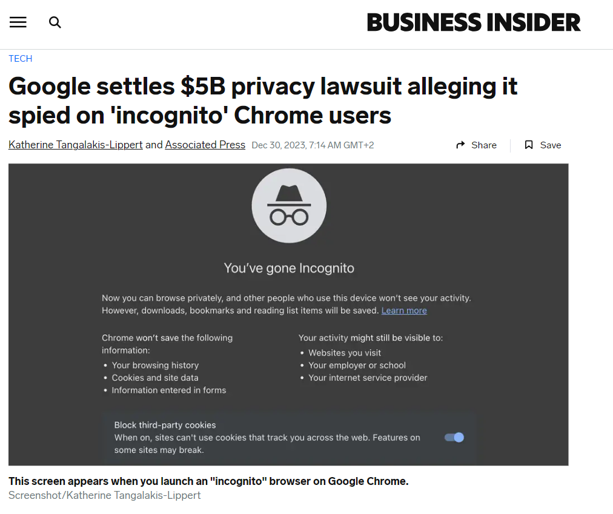Click the Incognito hat-and-glasses icon

(x=289, y=206)
